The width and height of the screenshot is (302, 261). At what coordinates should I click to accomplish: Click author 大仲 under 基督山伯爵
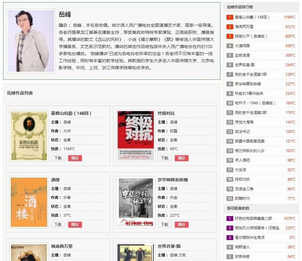(x=67, y=131)
